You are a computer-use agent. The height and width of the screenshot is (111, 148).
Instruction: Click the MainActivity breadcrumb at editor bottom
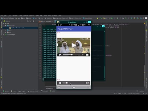[x=50, y=88]
